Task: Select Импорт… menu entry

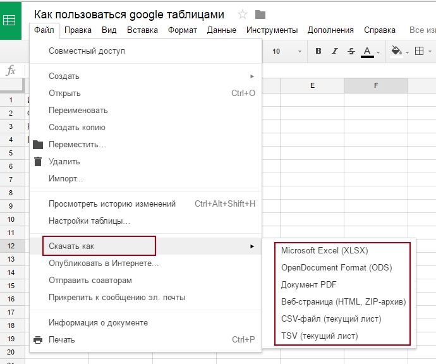Action: (146, 178)
